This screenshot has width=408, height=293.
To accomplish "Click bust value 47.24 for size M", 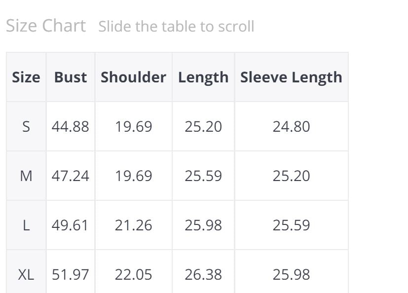I will [71, 176].
